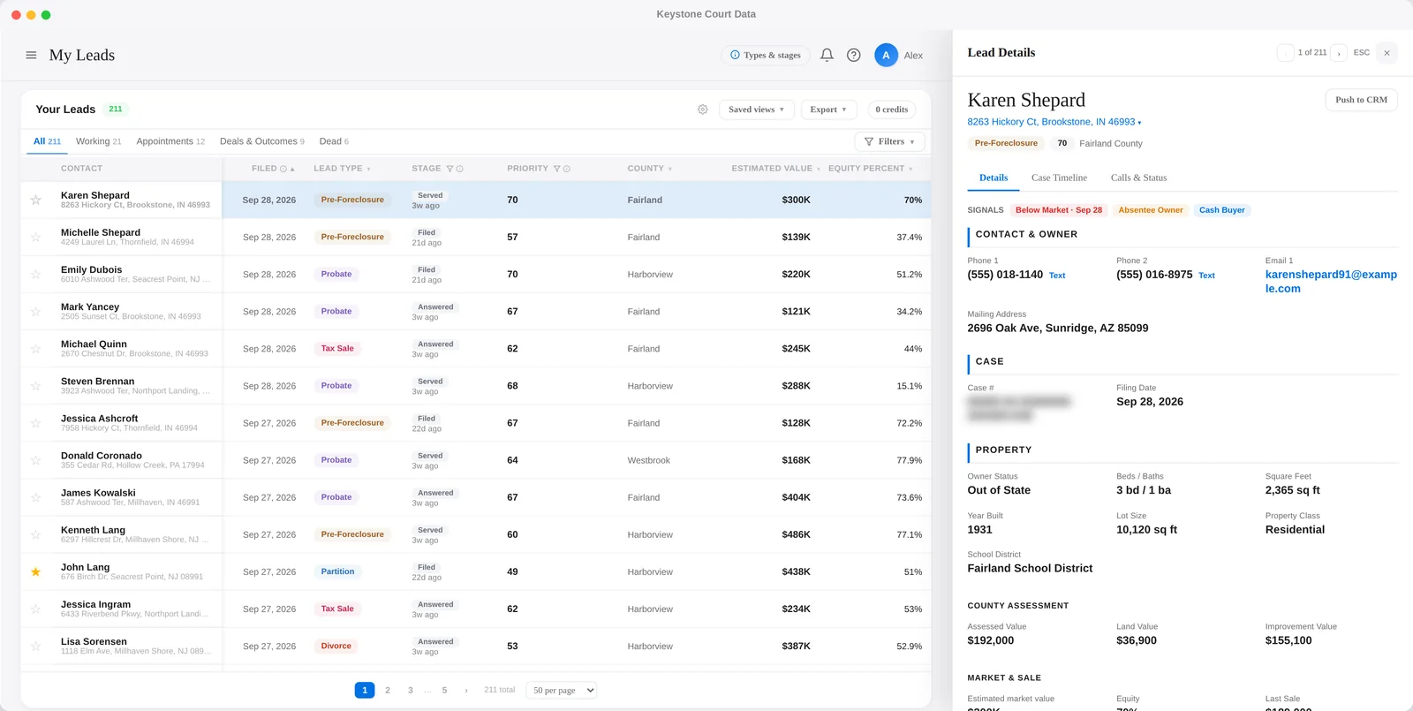Click $486K value for Kenneth Lang
The image size is (1413, 711).
[x=796, y=535]
